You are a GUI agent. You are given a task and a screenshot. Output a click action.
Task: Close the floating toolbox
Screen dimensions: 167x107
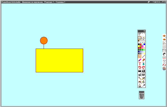[x=144, y=31]
